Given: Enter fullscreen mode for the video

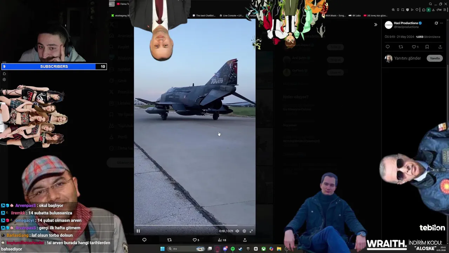Looking at the screenshot, I should (x=251, y=231).
